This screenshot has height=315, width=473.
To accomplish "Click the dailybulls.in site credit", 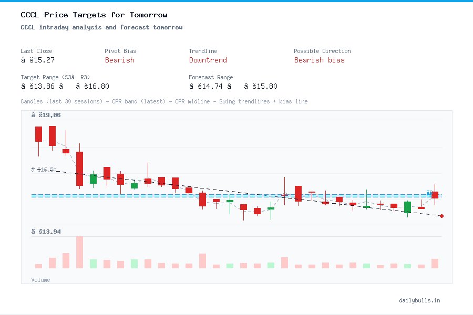I will coord(419,300).
